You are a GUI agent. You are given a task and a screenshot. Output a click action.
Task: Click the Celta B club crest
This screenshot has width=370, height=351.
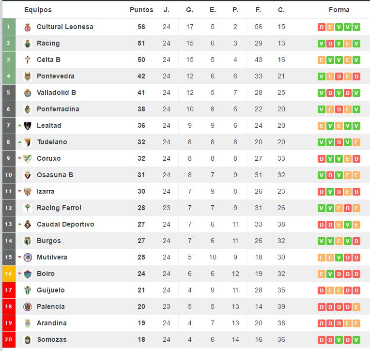(x=28, y=60)
